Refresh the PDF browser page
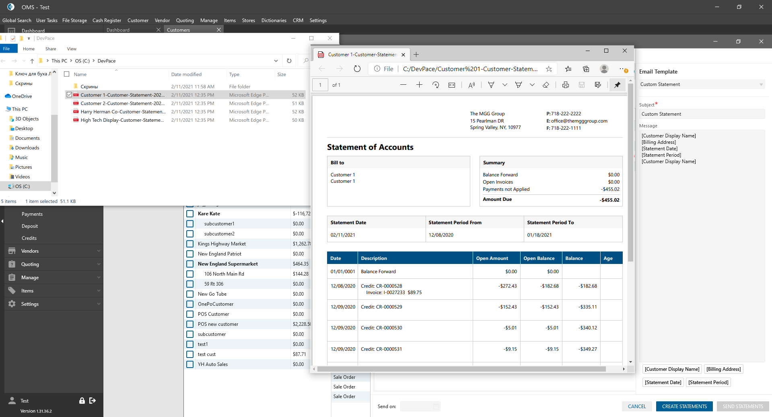This screenshot has height=417, width=772. point(357,69)
